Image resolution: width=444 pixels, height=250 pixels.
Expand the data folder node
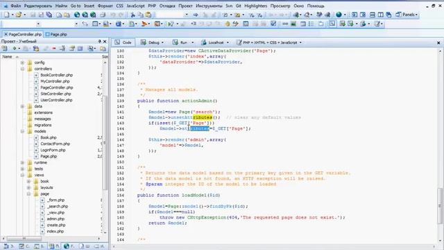(22, 106)
